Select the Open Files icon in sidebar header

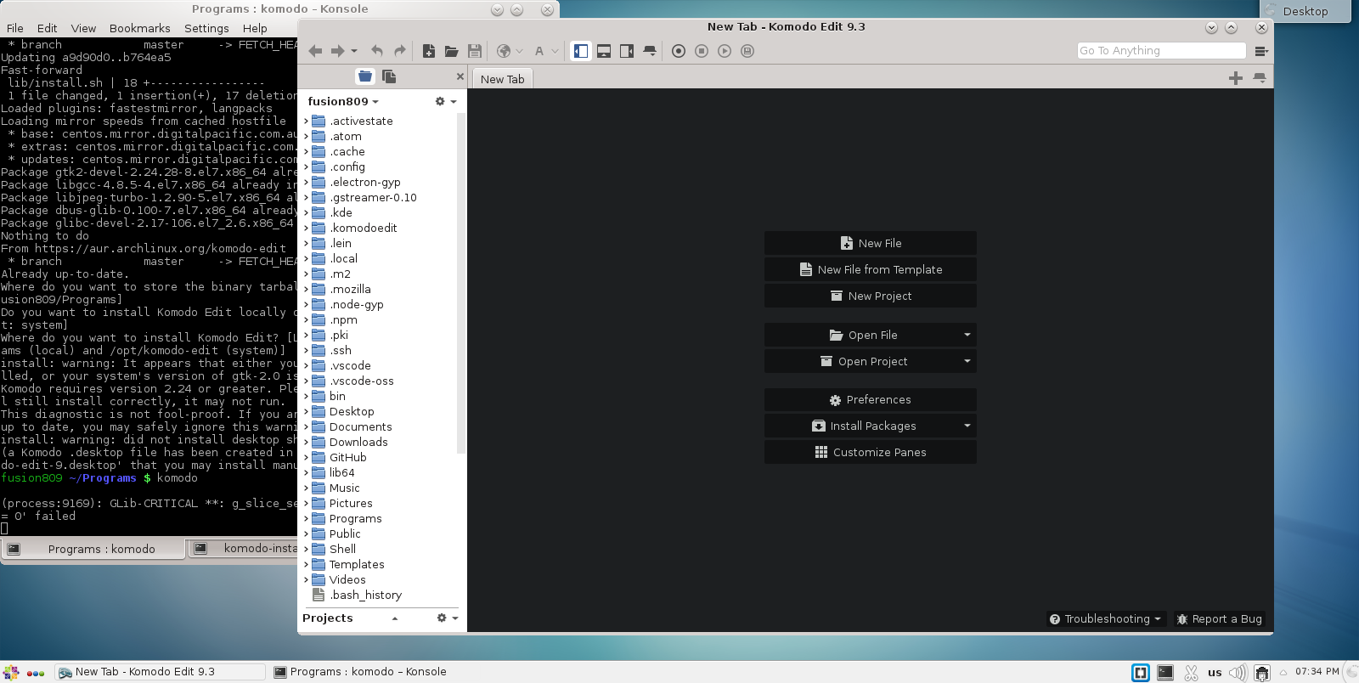(x=389, y=76)
